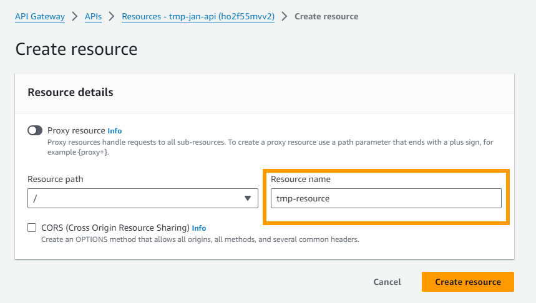Viewport: 536px width, 303px height.
Task: Click the Resource path dropdown arrow icon
Action: [248, 198]
